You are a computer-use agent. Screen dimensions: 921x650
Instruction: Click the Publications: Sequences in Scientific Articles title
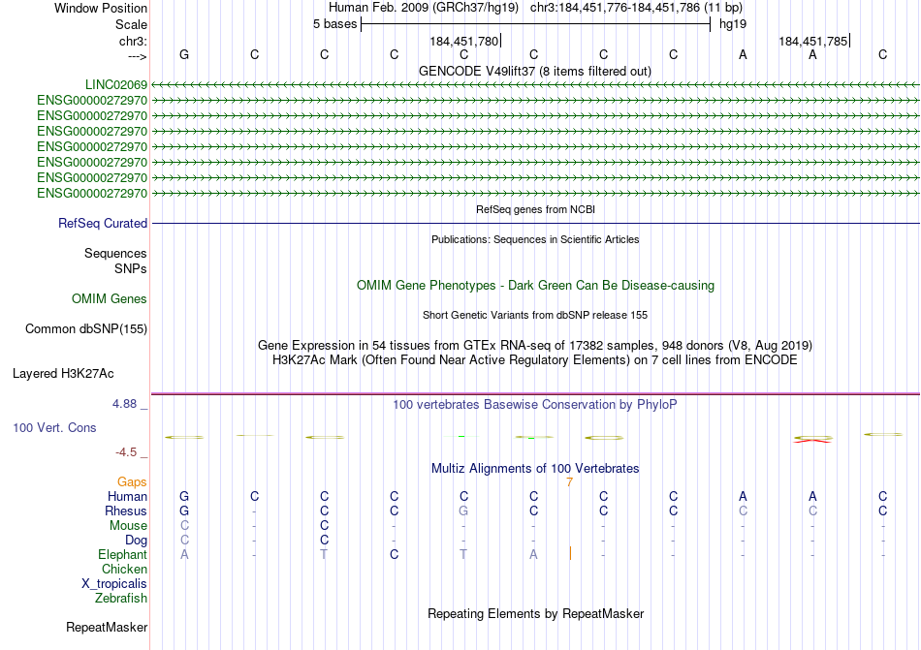pyautogui.click(x=535, y=239)
